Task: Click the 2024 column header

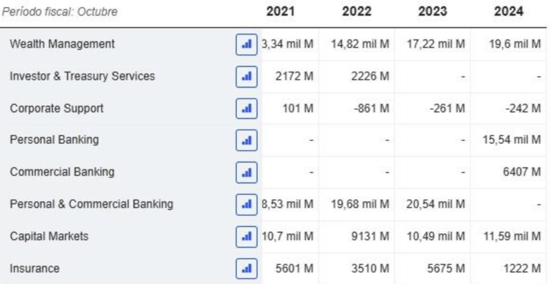Action: point(509,11)
